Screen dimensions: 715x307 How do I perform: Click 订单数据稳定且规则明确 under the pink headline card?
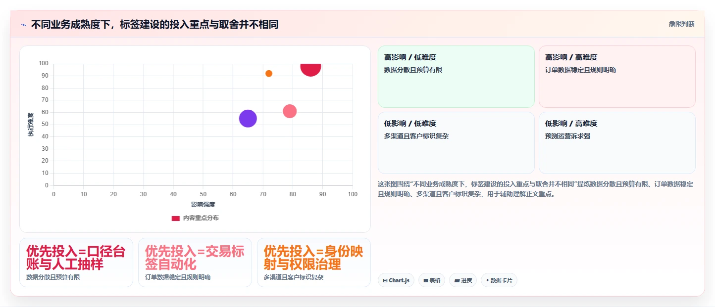(x=178, y=277)
